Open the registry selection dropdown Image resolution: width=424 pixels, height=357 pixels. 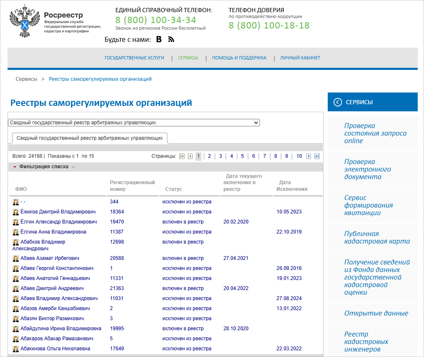point(134,123)
